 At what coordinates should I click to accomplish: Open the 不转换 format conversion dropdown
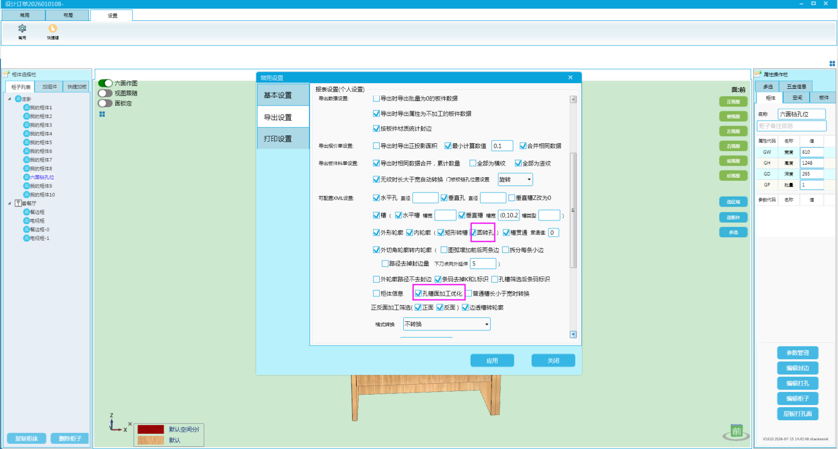(447, 324)
